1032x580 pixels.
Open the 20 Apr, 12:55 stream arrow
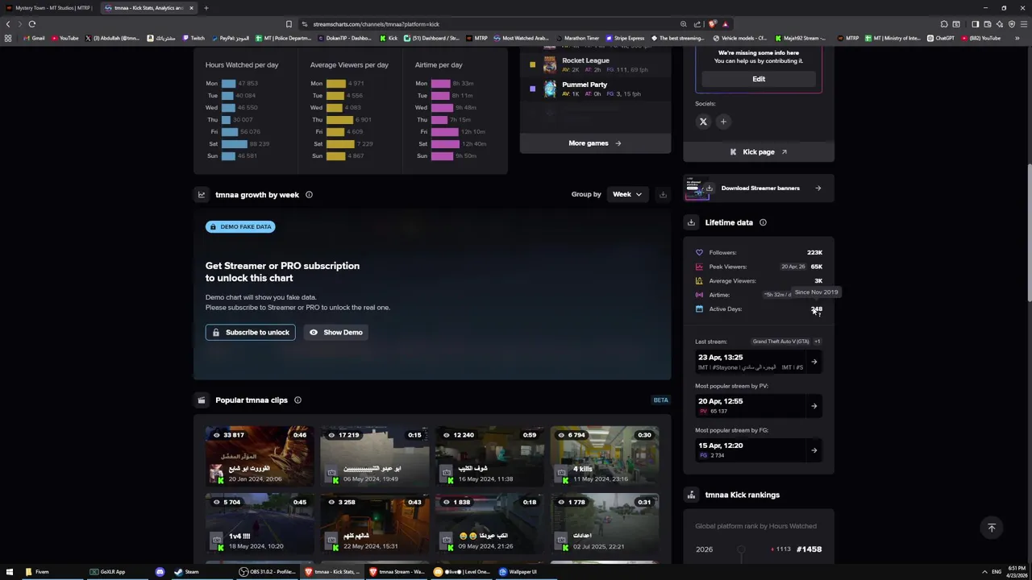pyautogui.click(x=814, y=406)
